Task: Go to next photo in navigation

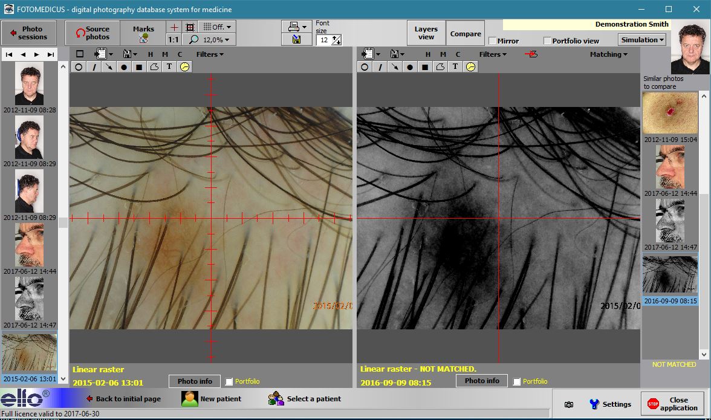Action: pos(37,54)
